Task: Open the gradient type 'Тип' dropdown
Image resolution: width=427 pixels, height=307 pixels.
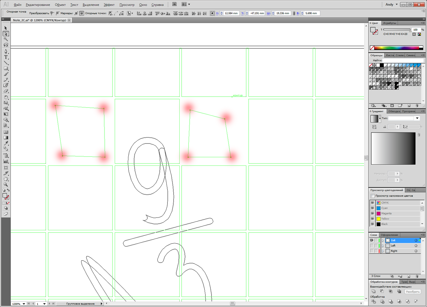Action: tap(417, 118)
